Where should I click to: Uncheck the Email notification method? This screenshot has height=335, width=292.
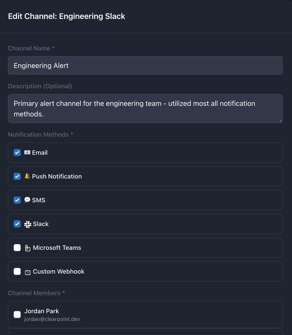(x=17, y=152)
